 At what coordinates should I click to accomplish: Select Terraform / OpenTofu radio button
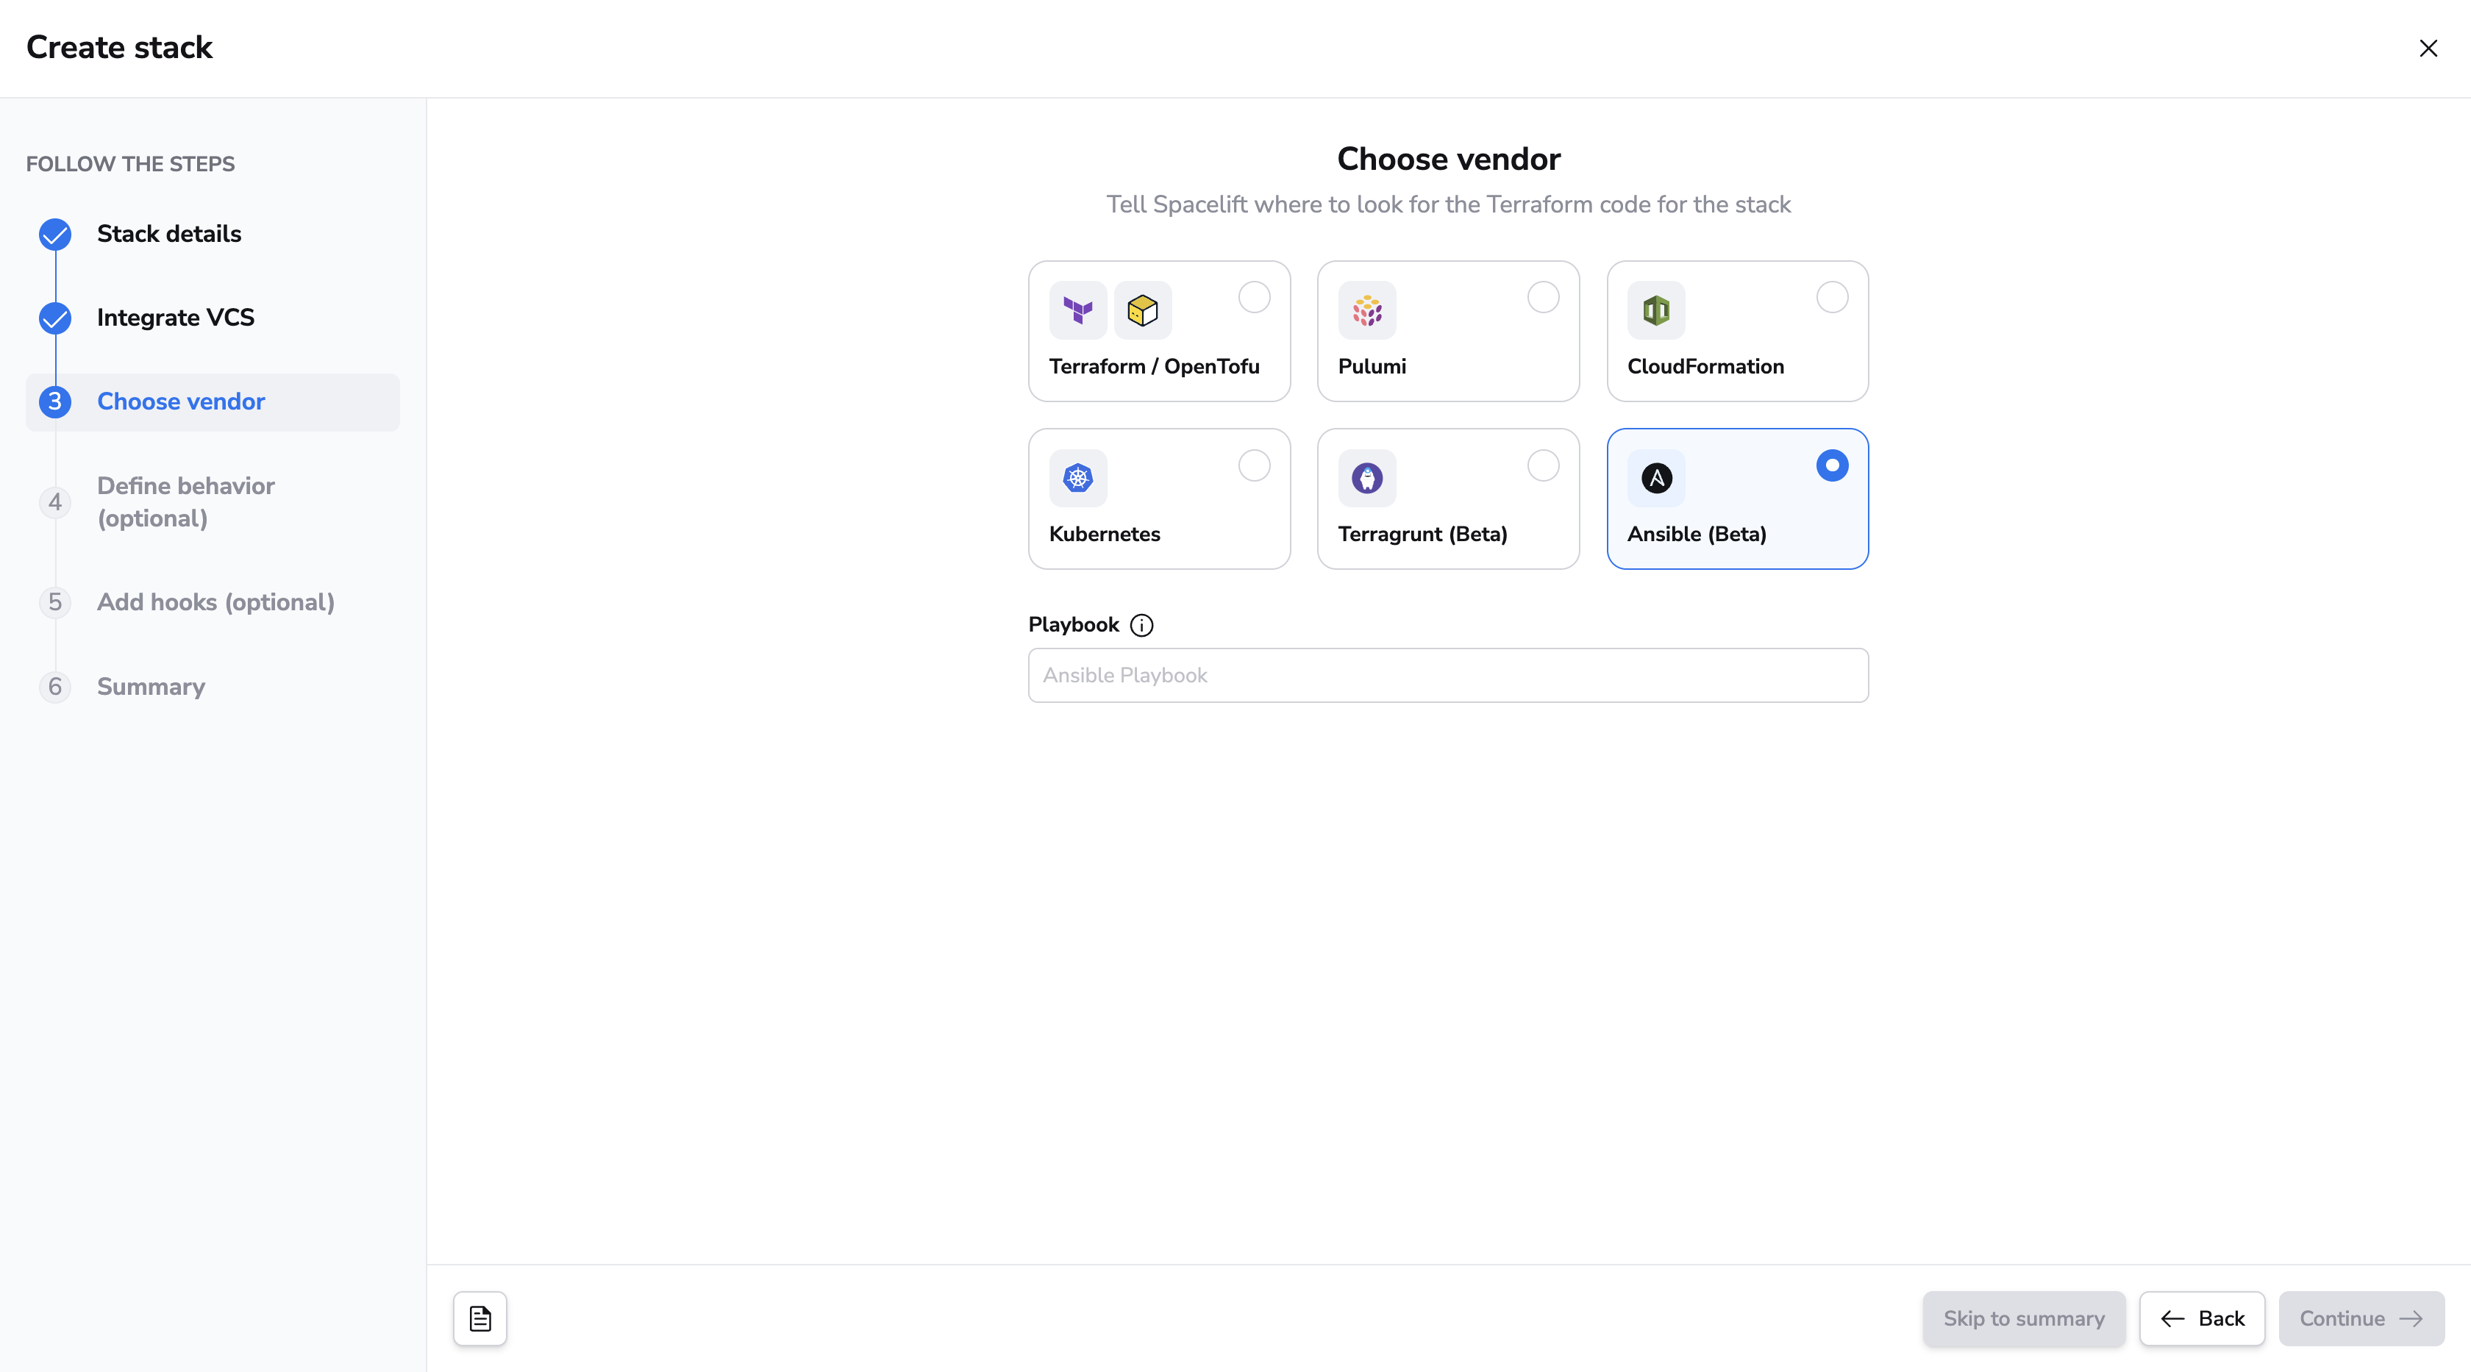[1254, 297]
